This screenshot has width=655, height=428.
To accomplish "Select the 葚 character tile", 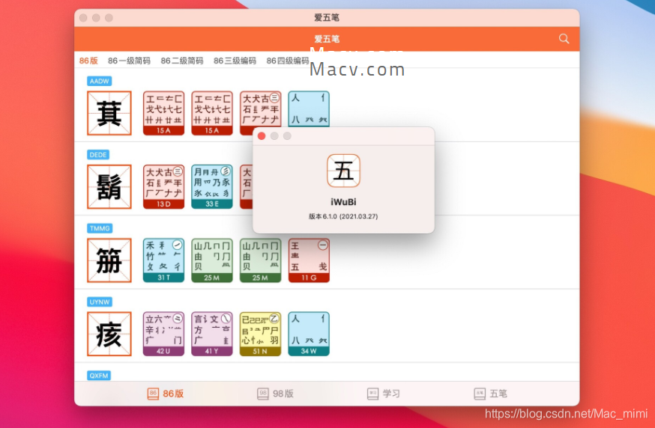I will point(109,113).
